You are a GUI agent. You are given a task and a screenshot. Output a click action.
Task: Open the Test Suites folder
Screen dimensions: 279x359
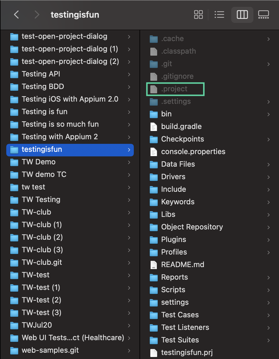point(180,340)
